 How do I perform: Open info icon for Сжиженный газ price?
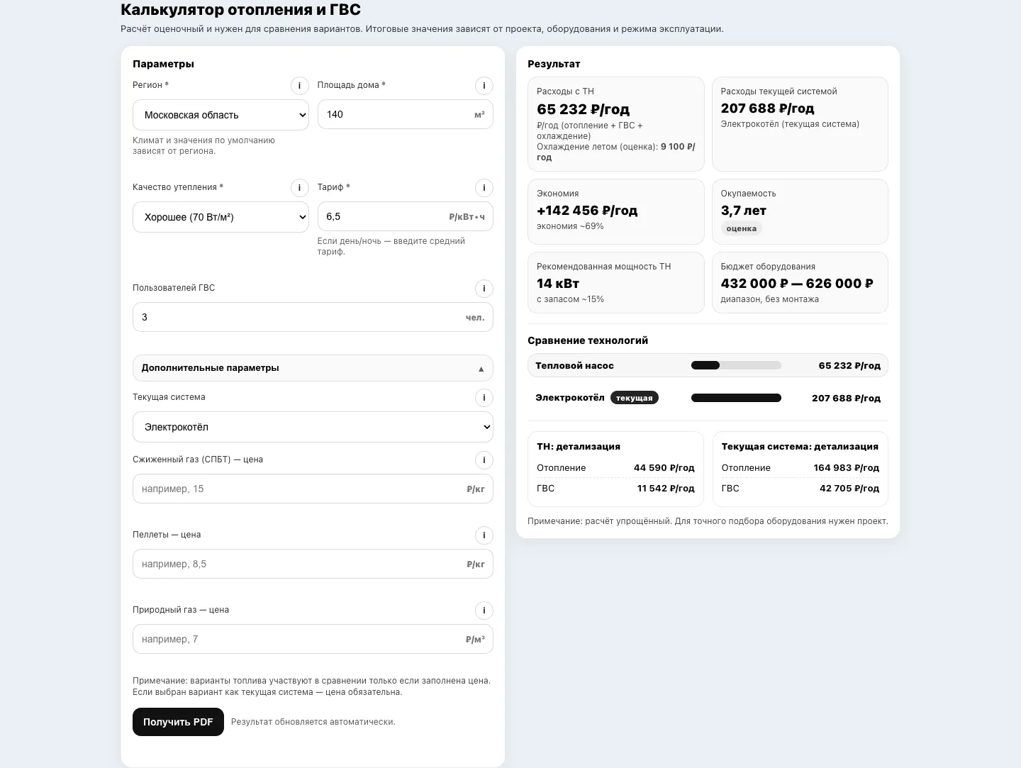coord(484,460)
